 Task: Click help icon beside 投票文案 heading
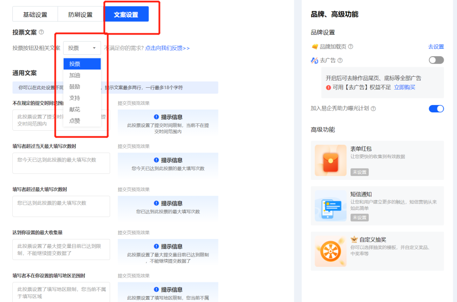[x=42, y=32]
